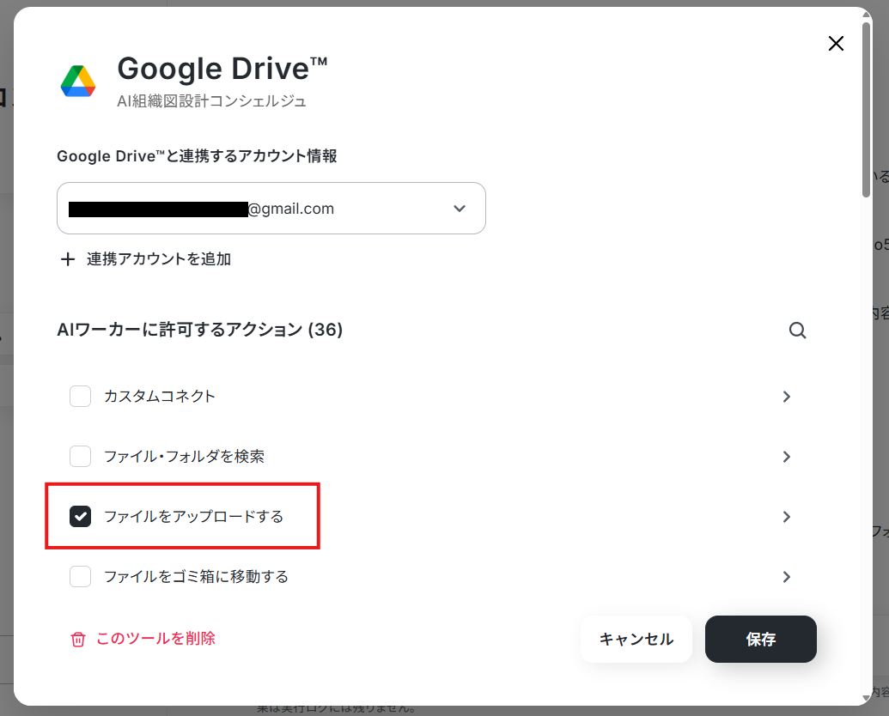889x716 pixels.
Task: Close the Google Drive dialog with X
Action: pyautogui.click(x=836, y=44)
